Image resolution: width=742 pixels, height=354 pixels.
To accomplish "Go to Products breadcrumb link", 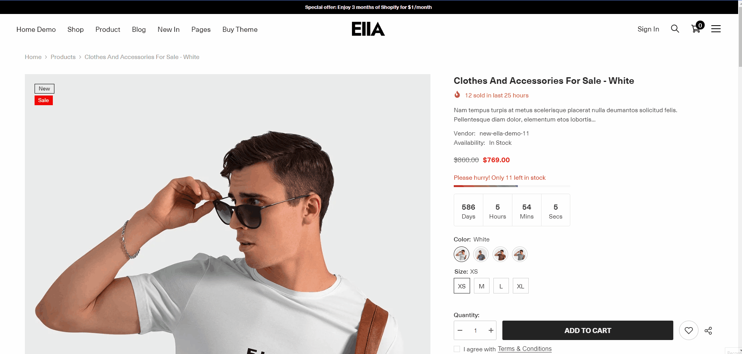I will click(x=63, y=57).
